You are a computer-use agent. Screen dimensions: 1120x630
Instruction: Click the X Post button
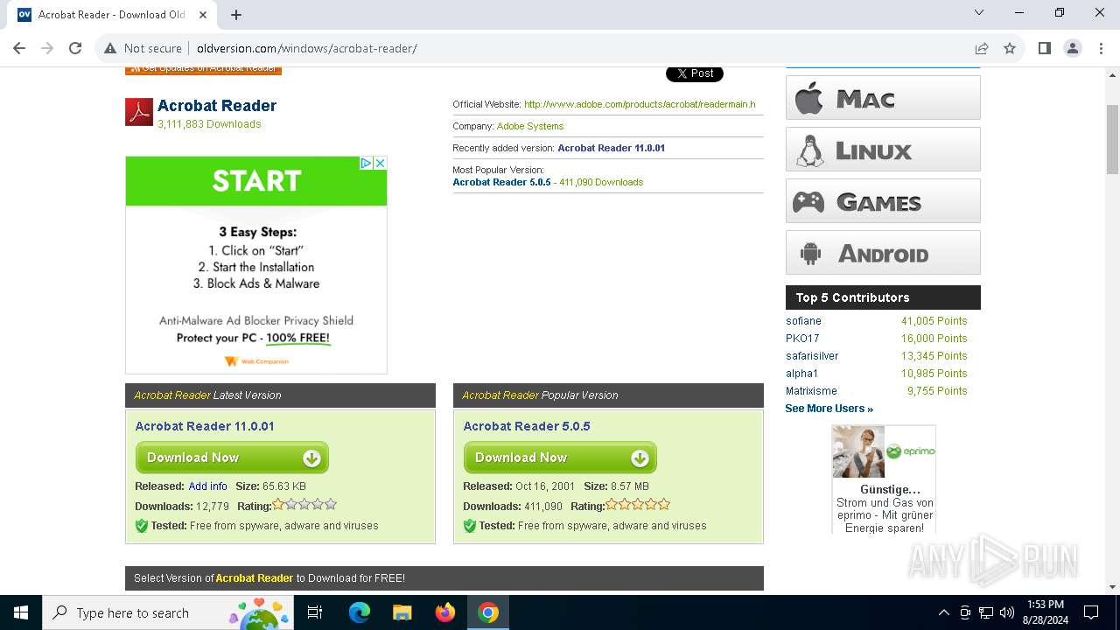point(695,73)
